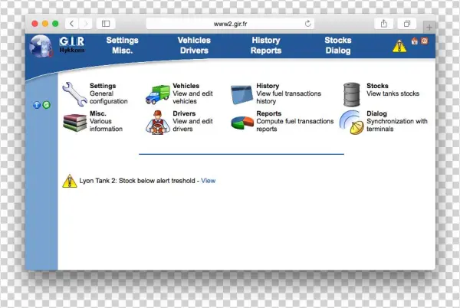Viewport: 460px width, 308px height.
Task: Open the Dialog synchronization with terminals link
Action: [x=376, y=112]
